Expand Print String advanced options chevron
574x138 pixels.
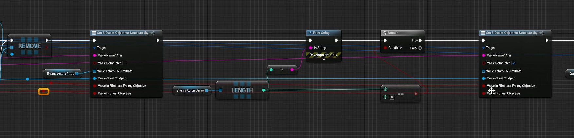click(x=324, y=60)
